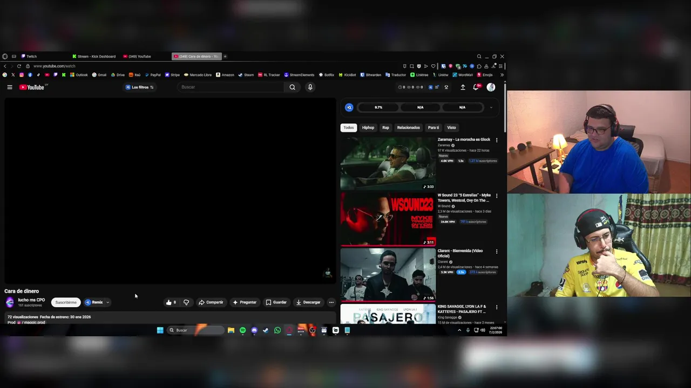Viewport: 691px width, 388px height.
Task: Open the Clarent Bienvenida video thumbnail
Action: click(388, 274)
